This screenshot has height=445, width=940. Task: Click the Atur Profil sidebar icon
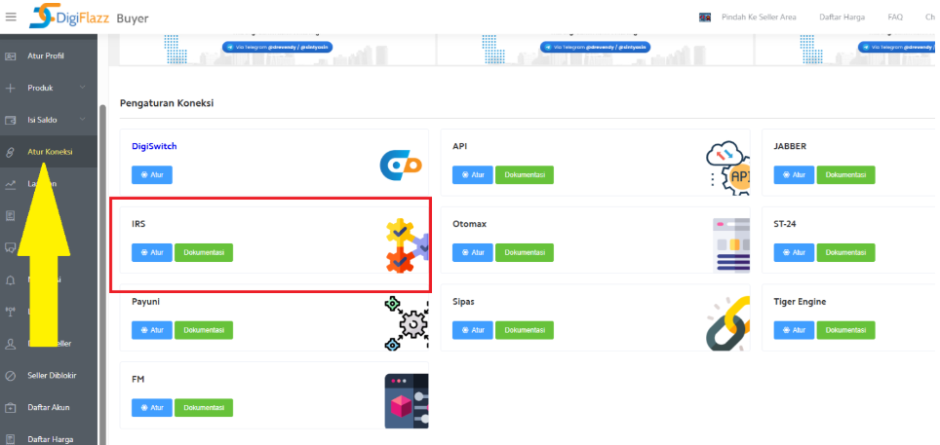click(x=11, y=56)
